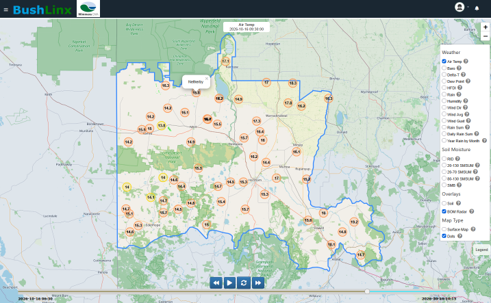Disable the BOM Radar overlay
Screen dimensions: 491x303
point(444,211)
